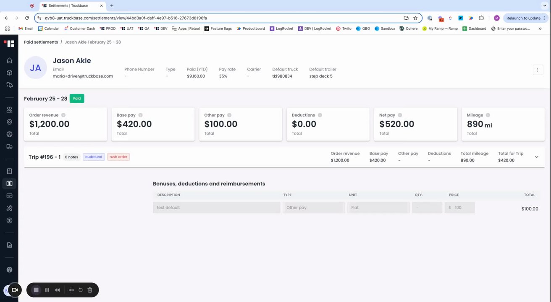Open the credit card icon in sidebar
This screenshot has width=551, height=302.
point(9,195)
